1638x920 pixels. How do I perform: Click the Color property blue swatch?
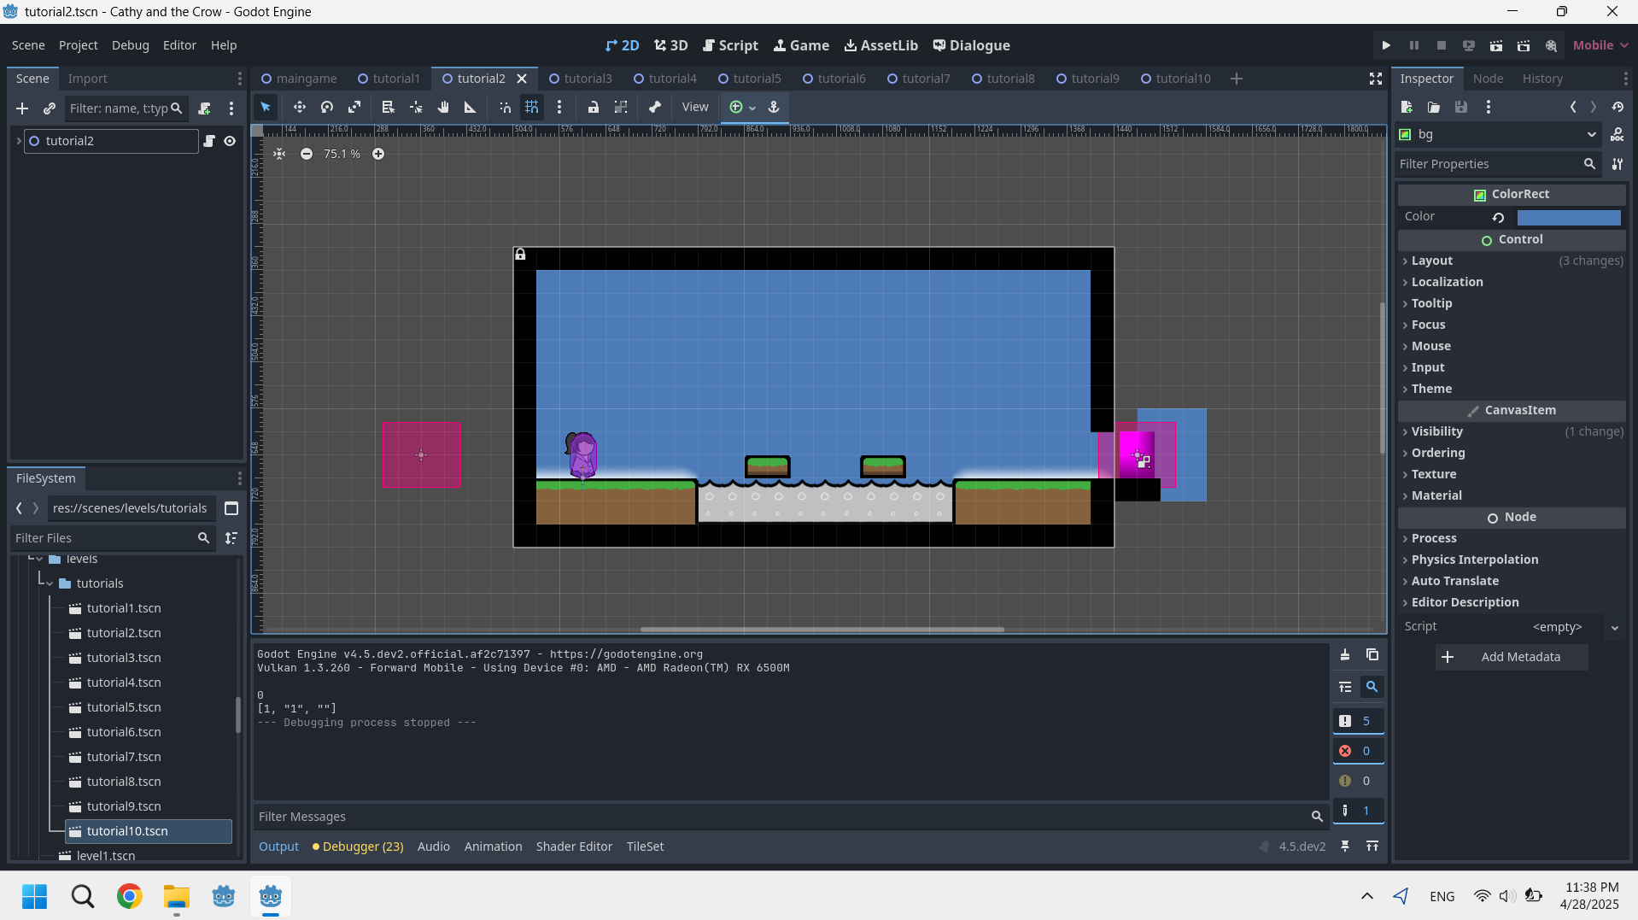coord(1569,217)
